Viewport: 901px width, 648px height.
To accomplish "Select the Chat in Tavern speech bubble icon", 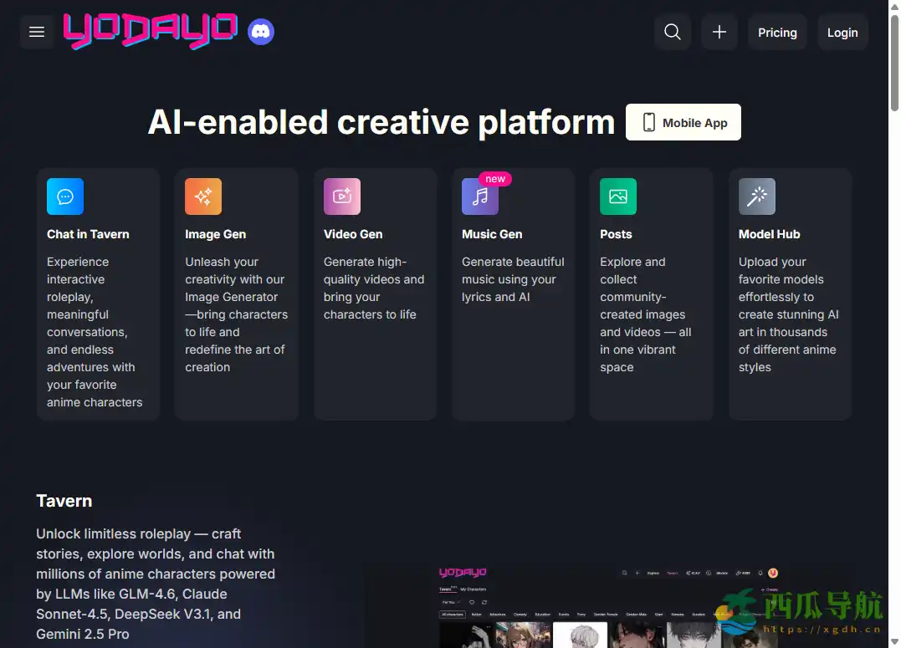I will point(64,196).
